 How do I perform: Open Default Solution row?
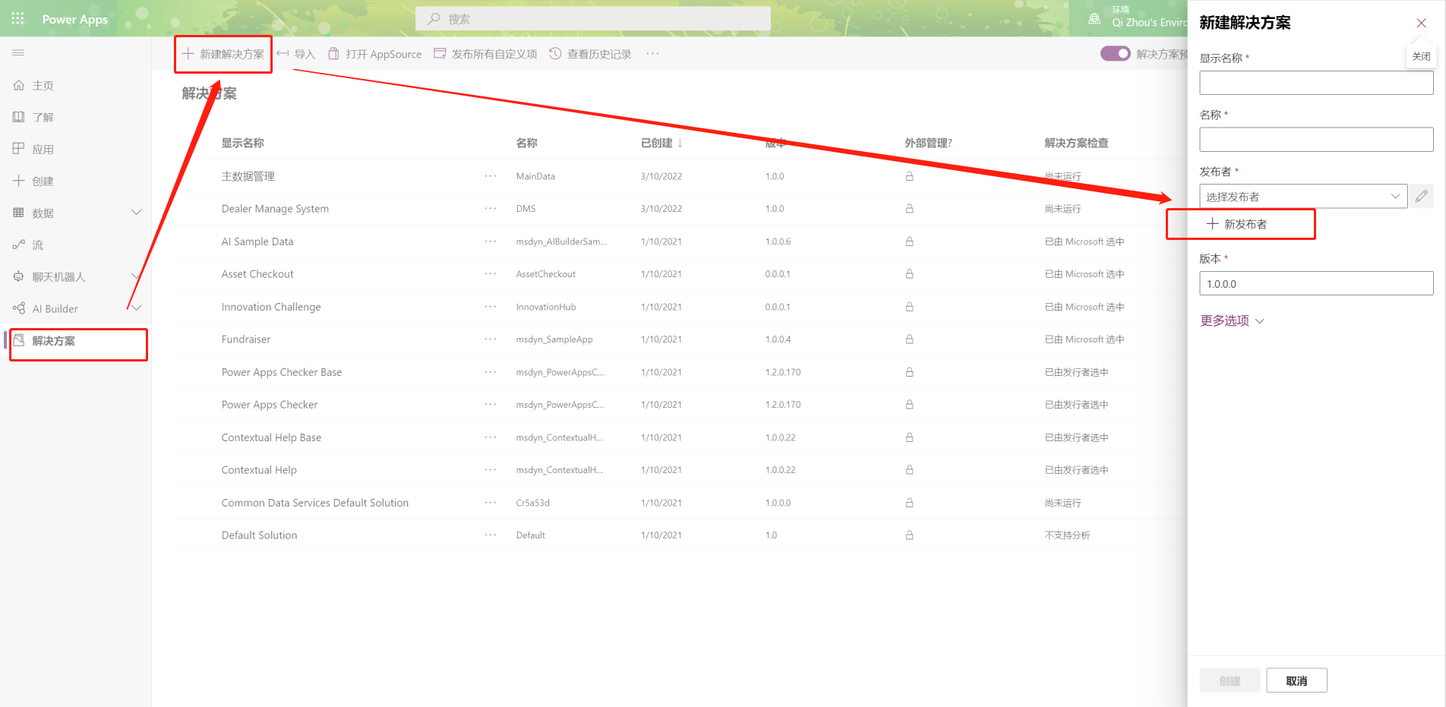coord(259,535)
